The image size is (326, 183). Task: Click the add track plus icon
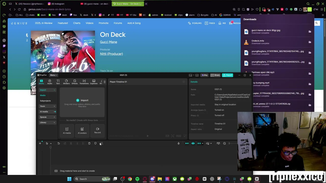[40, 143]
